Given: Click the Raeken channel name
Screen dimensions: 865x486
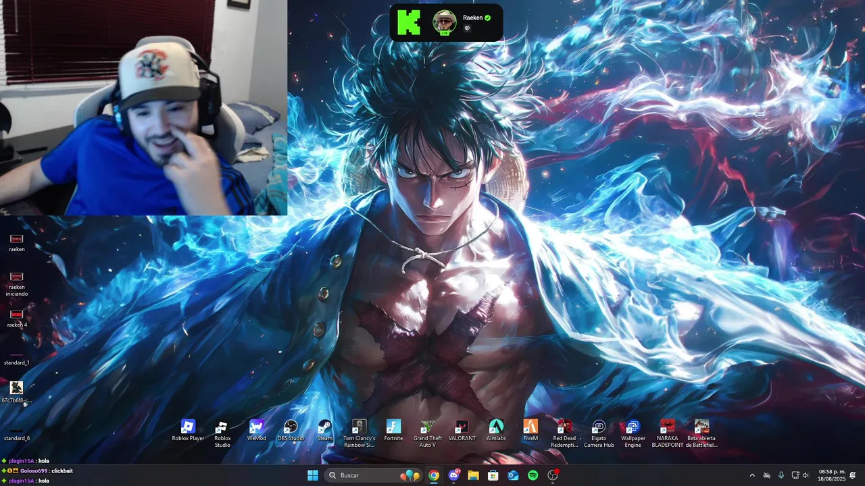Looking at the screenshot, I should (x=473, y=18).
